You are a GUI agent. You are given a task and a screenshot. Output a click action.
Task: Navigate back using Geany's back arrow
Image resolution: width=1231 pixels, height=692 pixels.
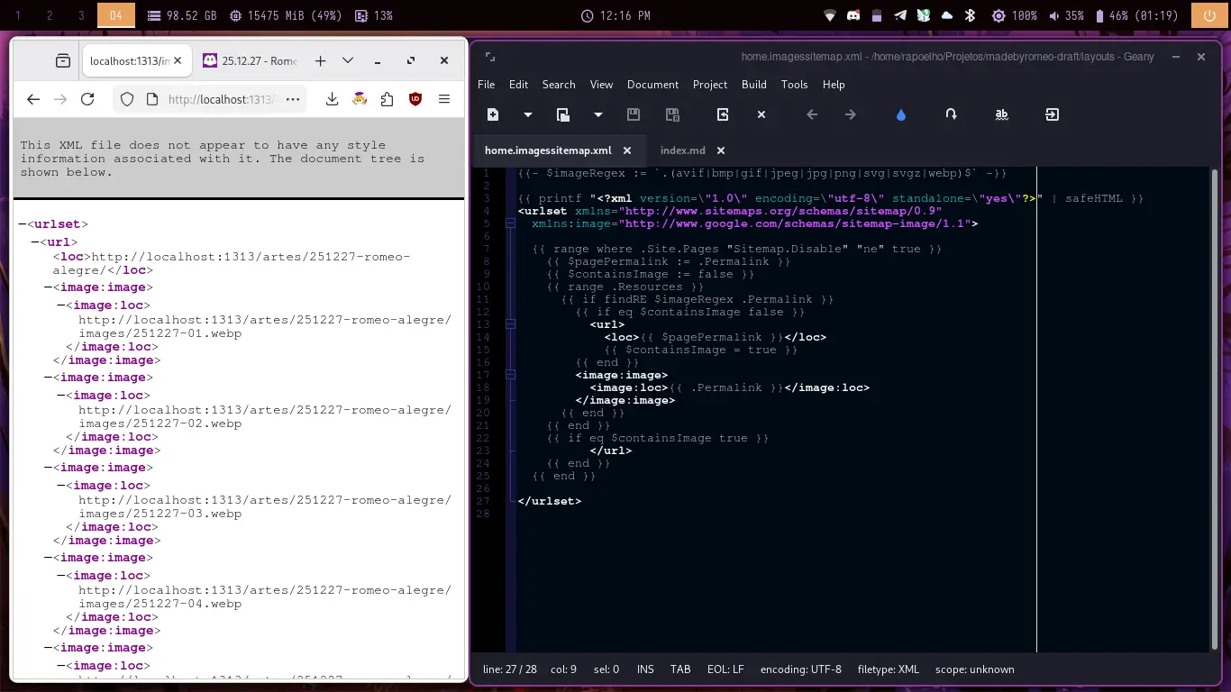coord(811,114)
